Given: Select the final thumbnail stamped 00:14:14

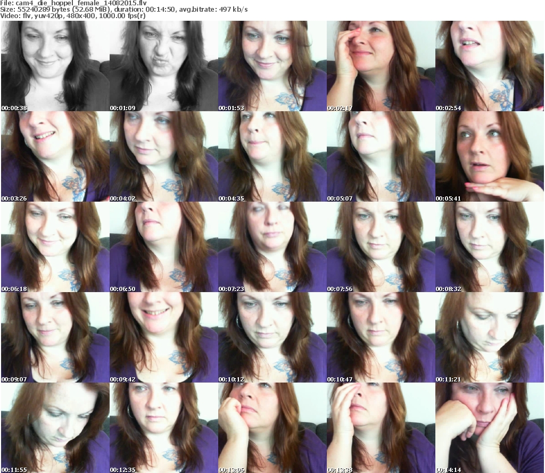Looking at the screenshot, I should click(490, 428).
